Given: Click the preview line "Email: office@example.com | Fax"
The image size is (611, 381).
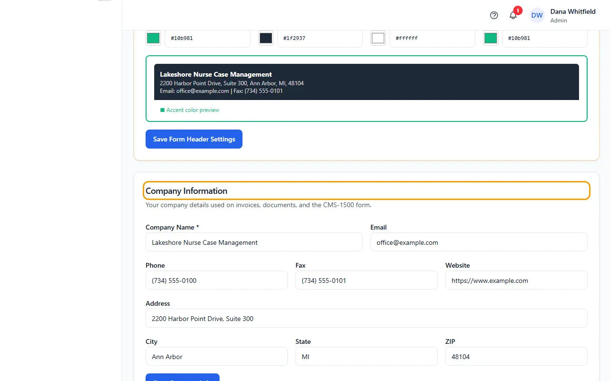Looking at the screenshot, I should click(x=221, y=91).
